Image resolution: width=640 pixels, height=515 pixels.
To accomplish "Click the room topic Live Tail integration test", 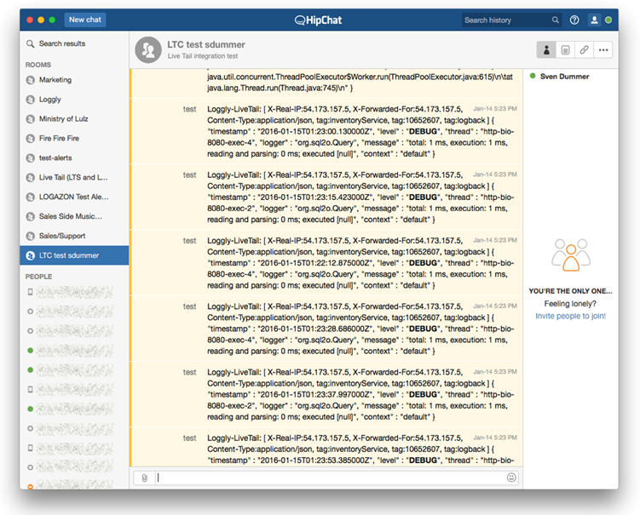I will [203, 56].
